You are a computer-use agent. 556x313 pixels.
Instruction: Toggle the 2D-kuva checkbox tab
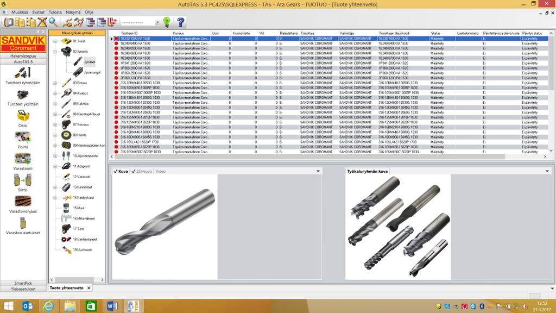tap(142, 171)
